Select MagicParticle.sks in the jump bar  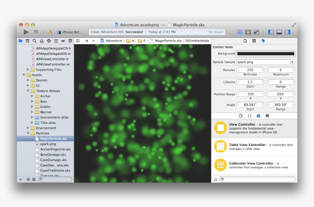click(x=166, y=41)
